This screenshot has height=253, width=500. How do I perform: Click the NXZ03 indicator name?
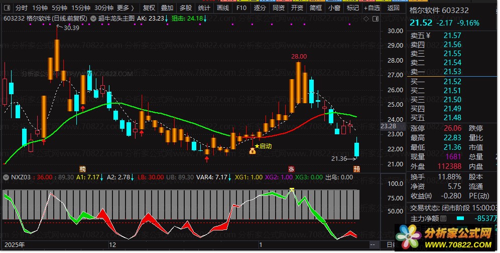[x=21, y=177]
